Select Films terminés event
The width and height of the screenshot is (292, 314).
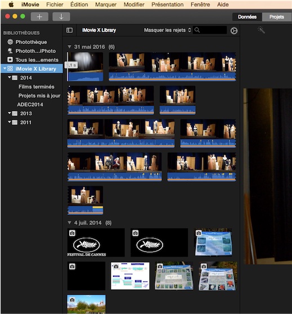36,87
